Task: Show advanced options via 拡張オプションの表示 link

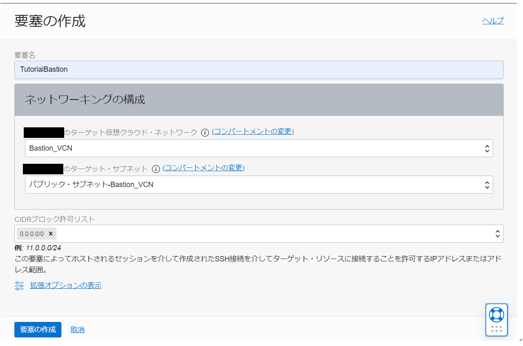Action: (x=65, y=285)
